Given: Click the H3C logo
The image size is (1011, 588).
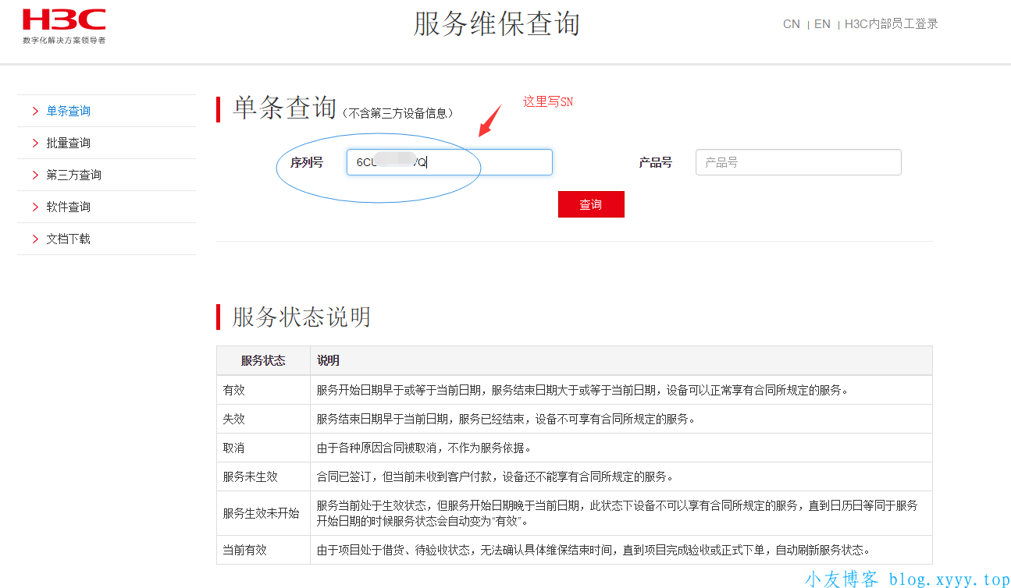Looking at the screenshot, I should (x=63, y=26).
